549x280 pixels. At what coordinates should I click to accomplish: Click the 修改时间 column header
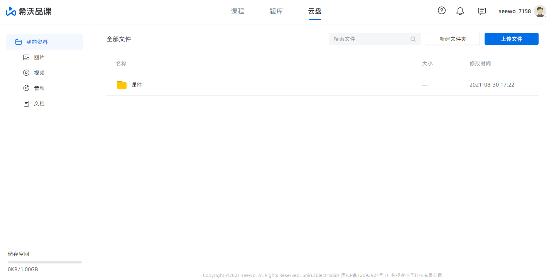click(x=480, y=63)
